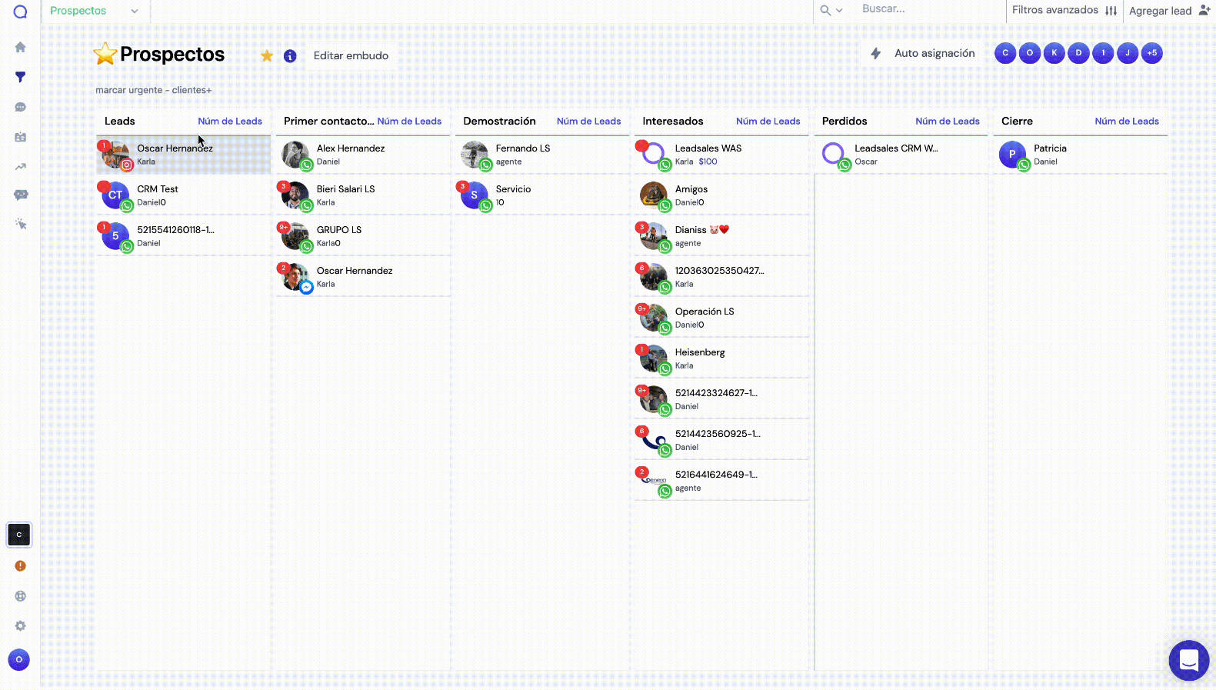Focus the Buscar search field
Screen dimensions: 1216x690
929,9
